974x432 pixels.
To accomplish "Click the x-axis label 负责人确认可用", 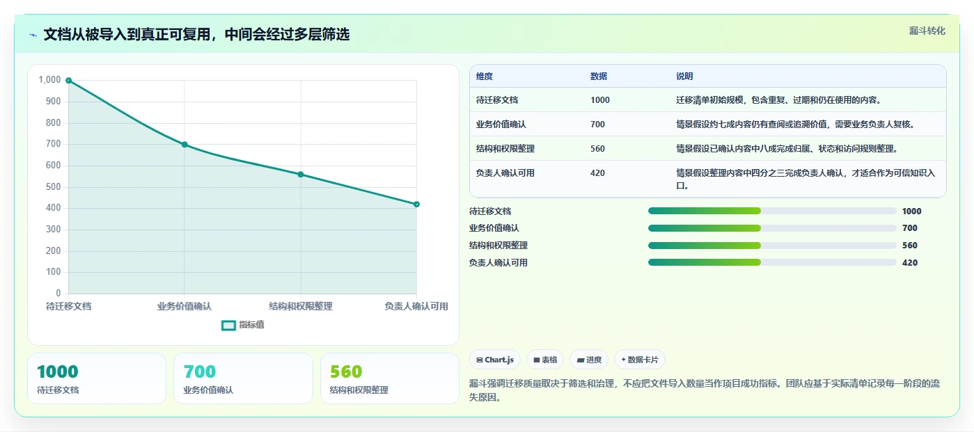I will pos(416,306).
